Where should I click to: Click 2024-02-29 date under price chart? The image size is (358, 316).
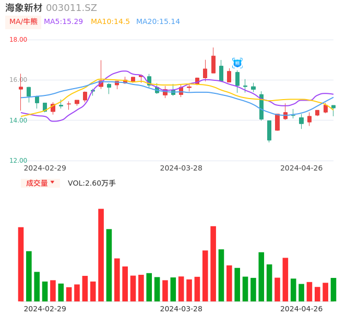[x=45, y=168]
